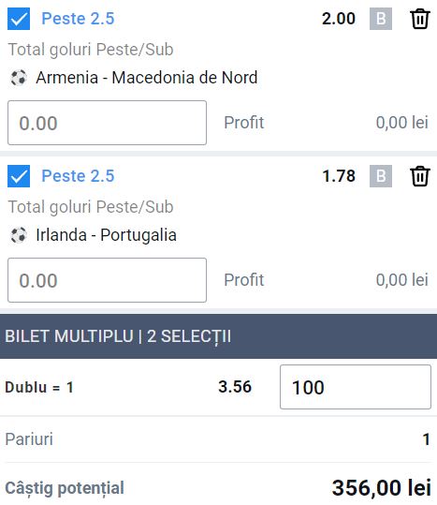This screenshot has width=437, height=505.
Task: Open Peste 2.5 link for Armenia match
Action: point(78,19)
